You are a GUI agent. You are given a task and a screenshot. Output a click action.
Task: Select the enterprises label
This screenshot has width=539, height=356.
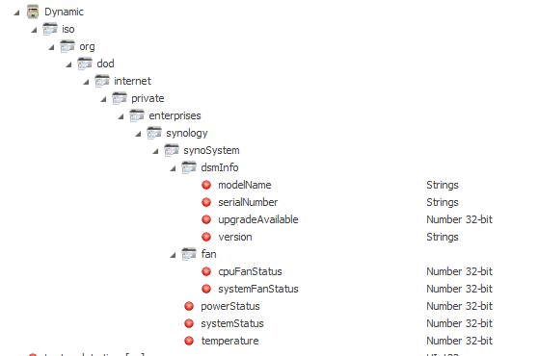175,115
